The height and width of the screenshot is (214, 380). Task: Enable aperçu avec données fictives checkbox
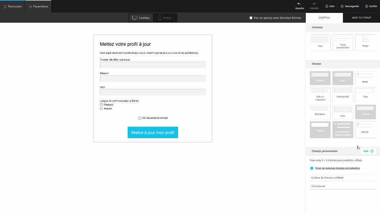click(251, 18)
